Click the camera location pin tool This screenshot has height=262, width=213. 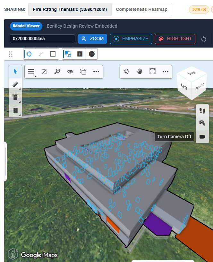(202, 123)
